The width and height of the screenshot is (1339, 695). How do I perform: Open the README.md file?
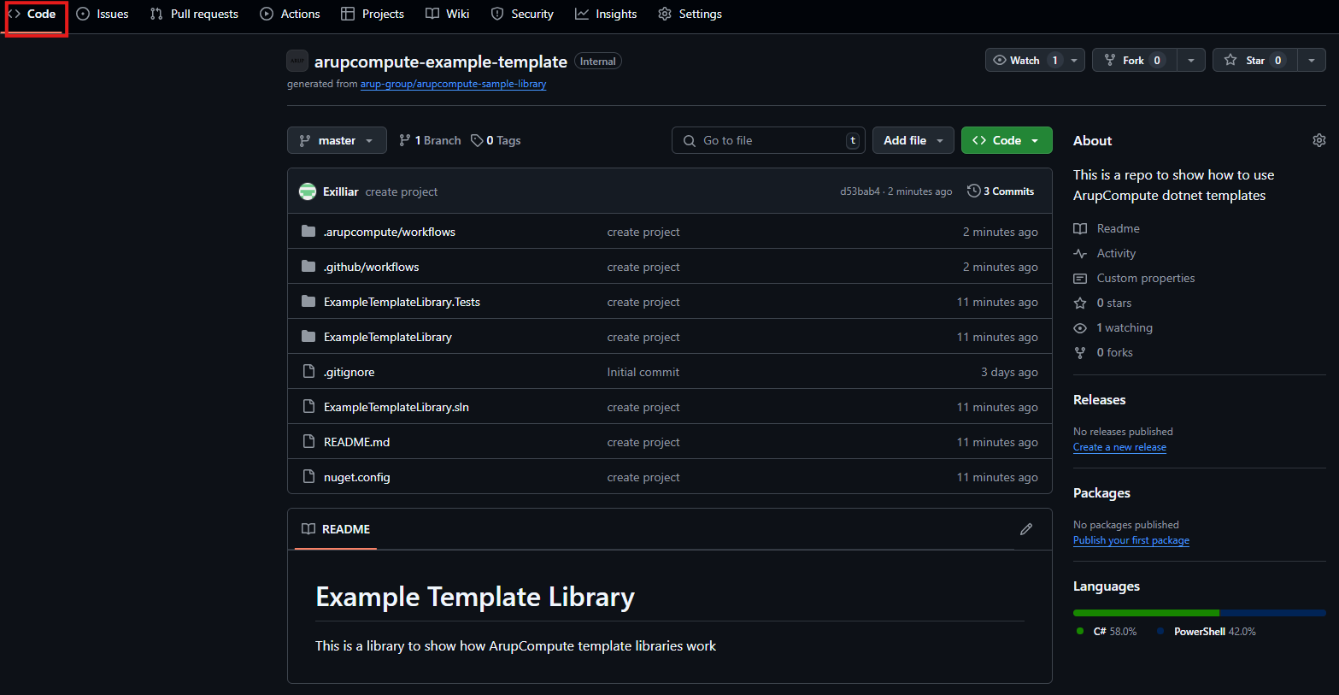click(x=356, y=442)
